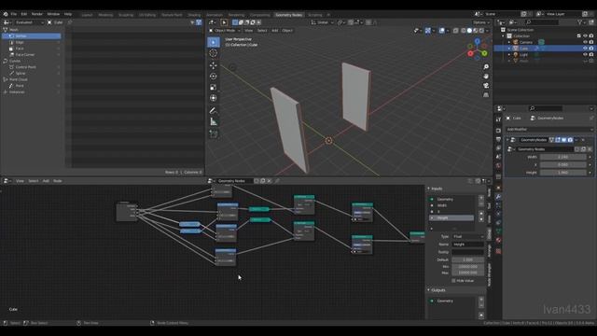Select the Light object in outliner
The height and width of the screenshot is (336, 597).
click(x=523, y=54)
